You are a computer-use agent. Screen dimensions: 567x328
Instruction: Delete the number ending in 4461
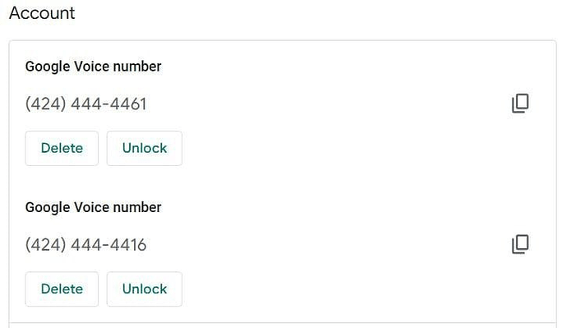point(62,148)
